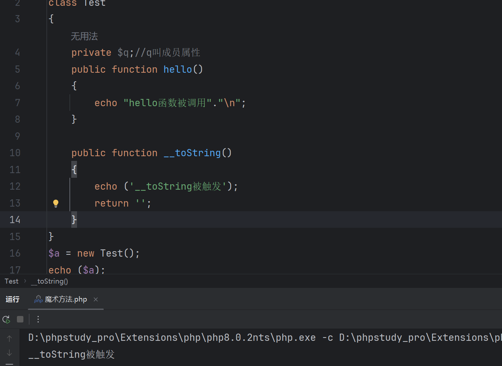This screenshot has height=366, width=502.
Task: Click the class Test declaration
Action: pos(77,3)
